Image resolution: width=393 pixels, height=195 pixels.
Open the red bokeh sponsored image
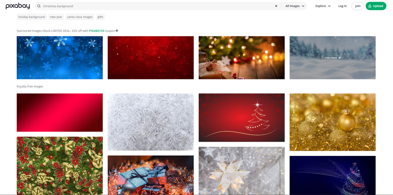[x=151, y=58]
